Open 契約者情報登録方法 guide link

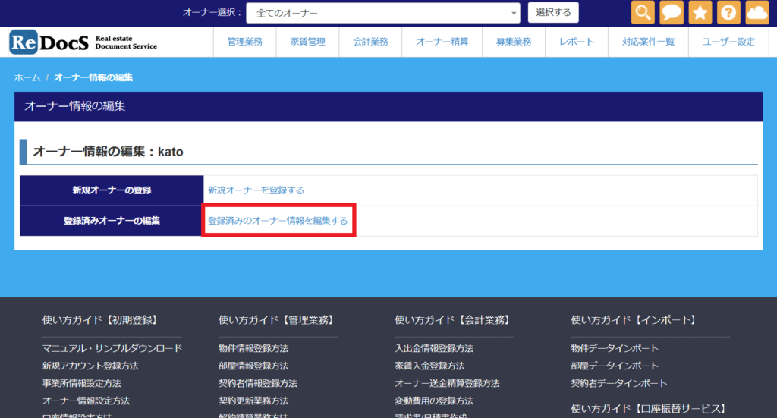click(258, 383)
